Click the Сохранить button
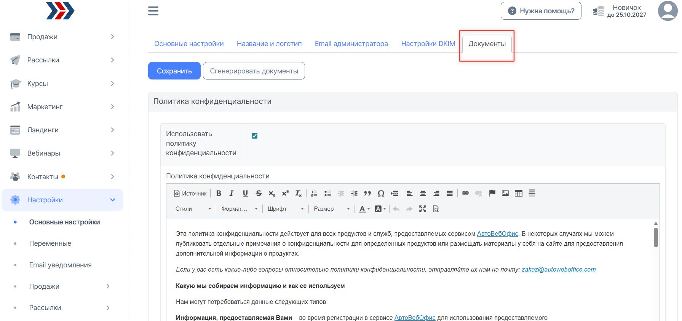 click(174, 71)
